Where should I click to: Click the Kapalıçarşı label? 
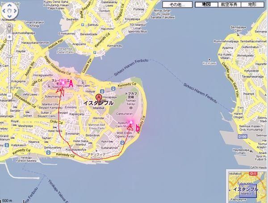[x=76, y=114]
